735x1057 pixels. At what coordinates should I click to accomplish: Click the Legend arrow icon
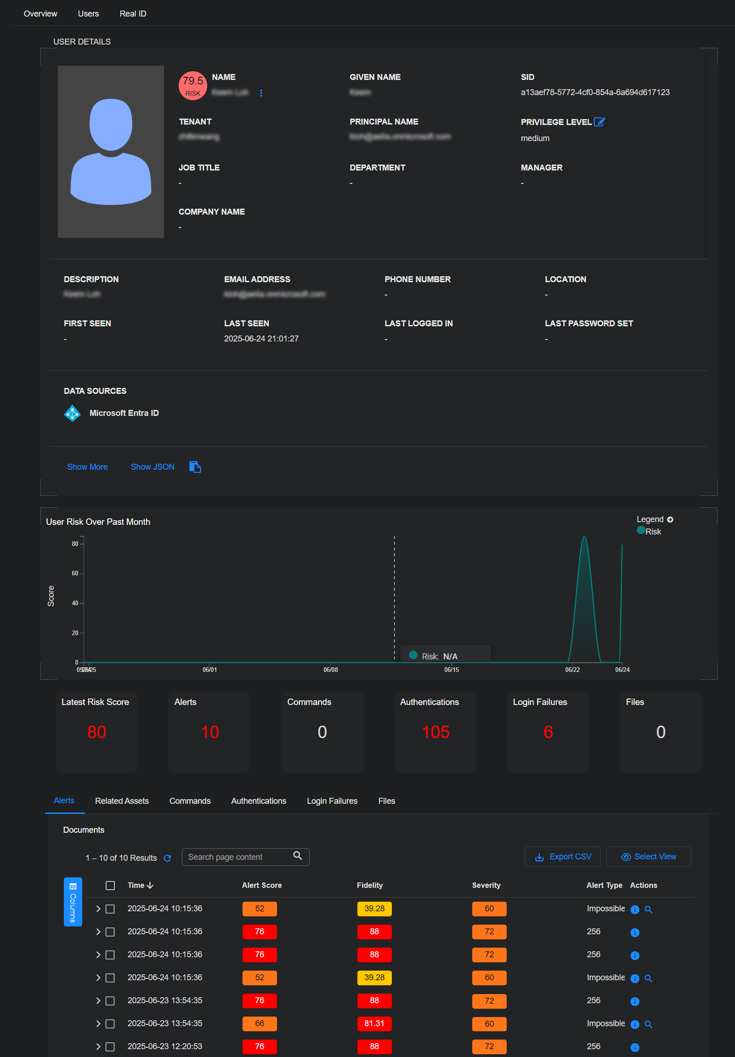(670, 519)
